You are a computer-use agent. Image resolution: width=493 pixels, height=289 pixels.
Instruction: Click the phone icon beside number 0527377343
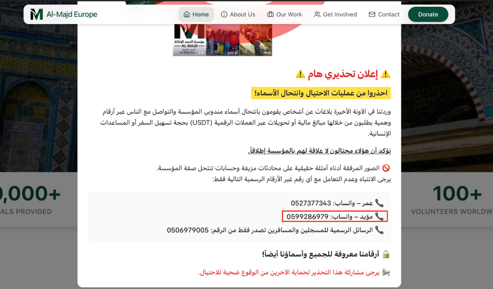coord(379,203)
